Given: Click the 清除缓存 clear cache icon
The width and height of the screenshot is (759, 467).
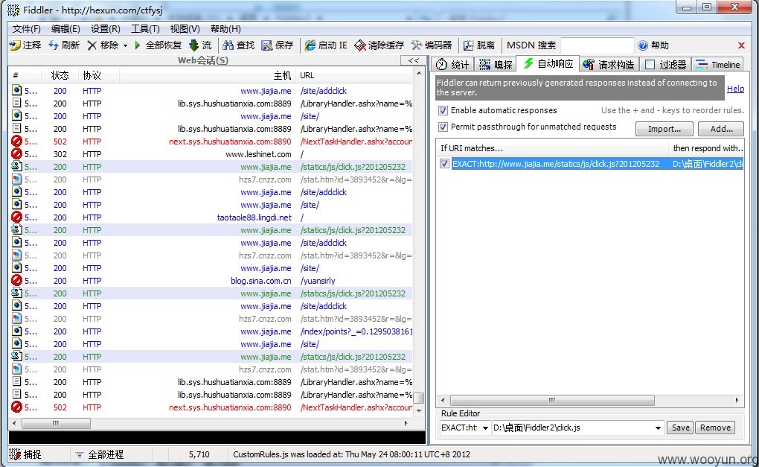Looking at the screenshot, I should point(360,45).
